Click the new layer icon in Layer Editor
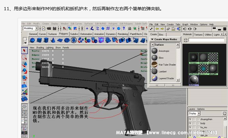The height and width of the screenshot is (138, 228). pyautogui.click(x=224, y=113)
